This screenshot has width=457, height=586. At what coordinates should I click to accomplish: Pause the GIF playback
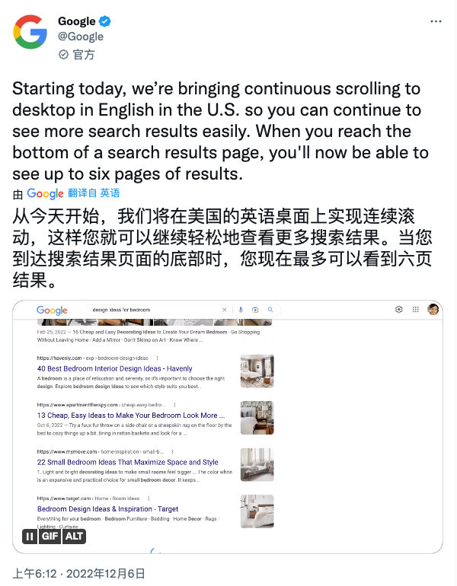click(x=30, y=537)
